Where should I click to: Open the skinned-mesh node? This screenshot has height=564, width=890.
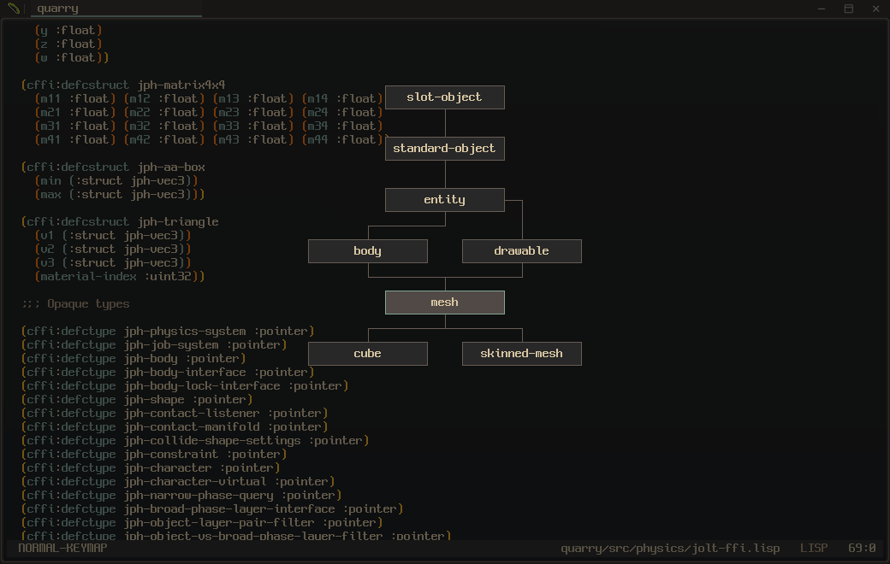(x=521, y=354)
